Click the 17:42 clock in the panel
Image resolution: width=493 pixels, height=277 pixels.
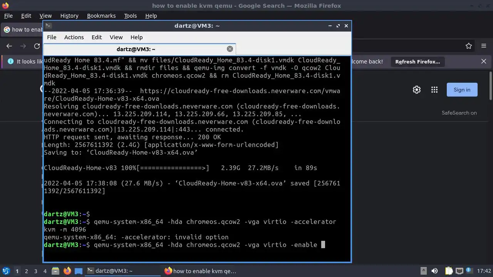(484, 271)
